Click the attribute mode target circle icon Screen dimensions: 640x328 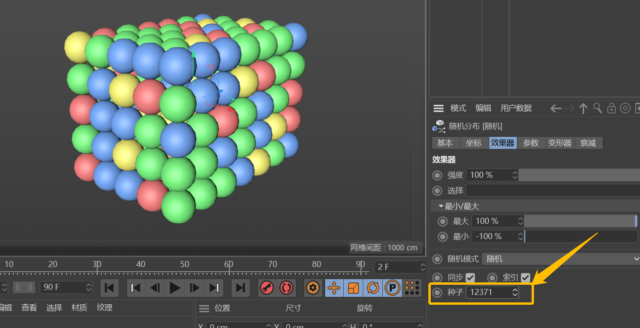[626, 108]
